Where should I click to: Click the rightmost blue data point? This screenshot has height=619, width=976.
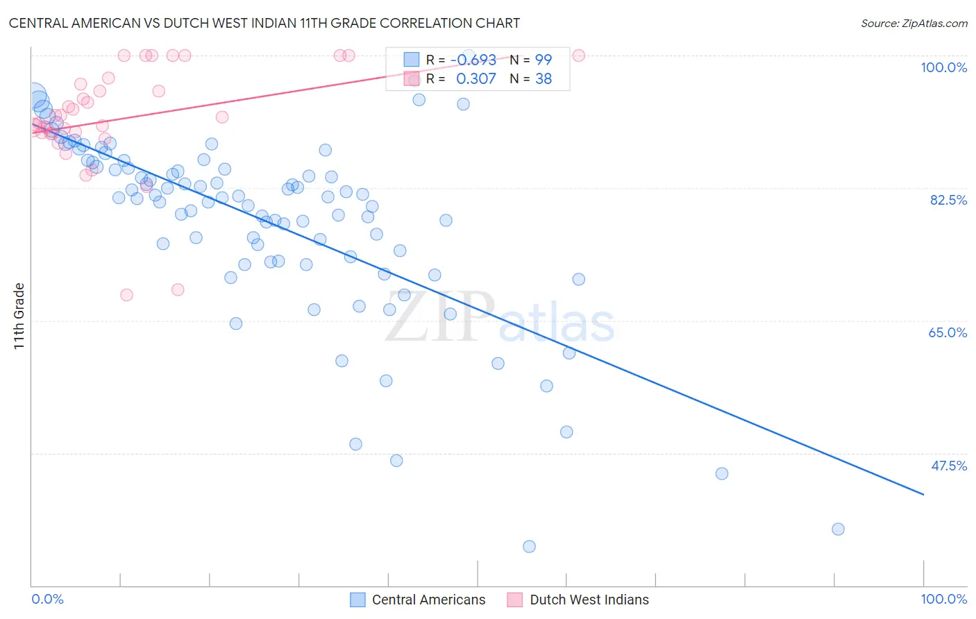[x=838, y=529]
